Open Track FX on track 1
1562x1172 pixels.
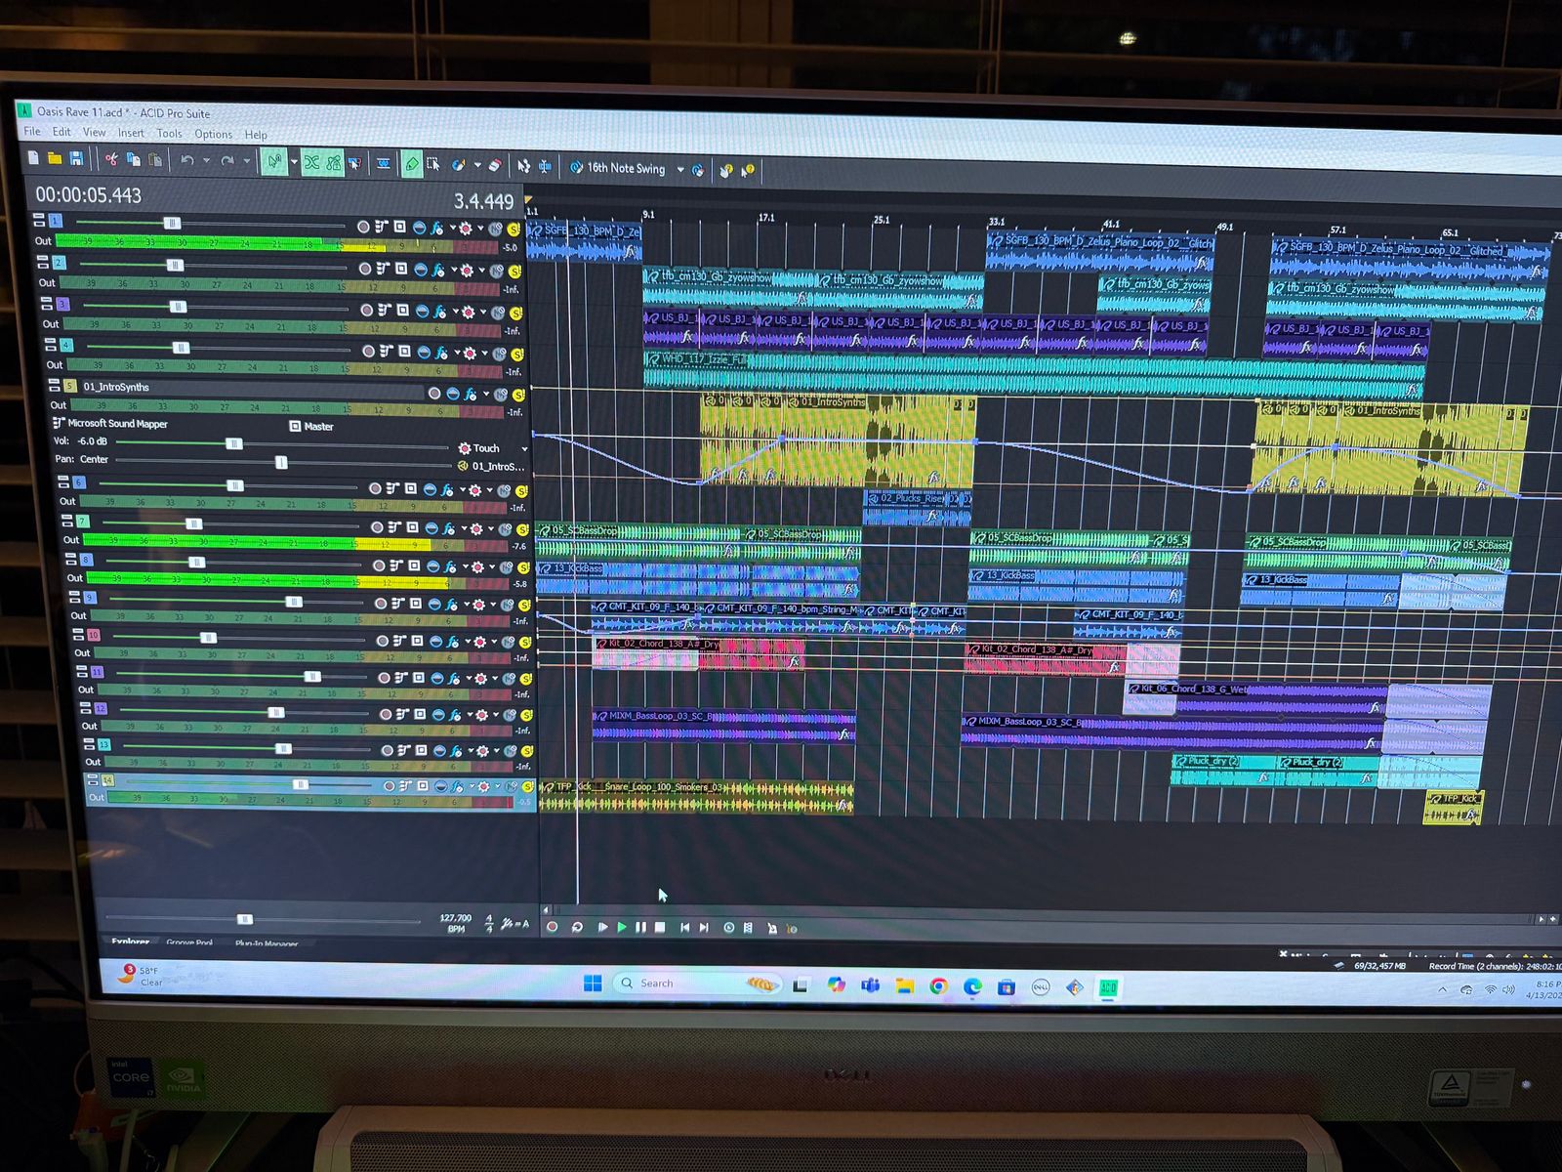pyautogui.click(x=437, y=228)
